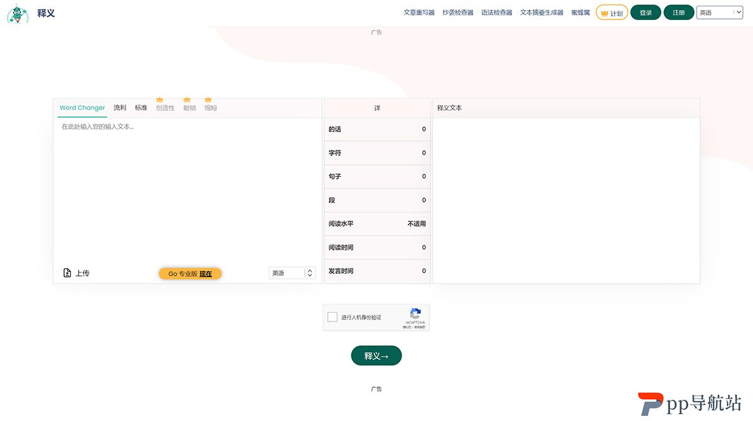Image resolution: width=753 pixels, height=421 pixels.
Task: Select the 创造性 premium mode tab
Action: pos(165,108)
